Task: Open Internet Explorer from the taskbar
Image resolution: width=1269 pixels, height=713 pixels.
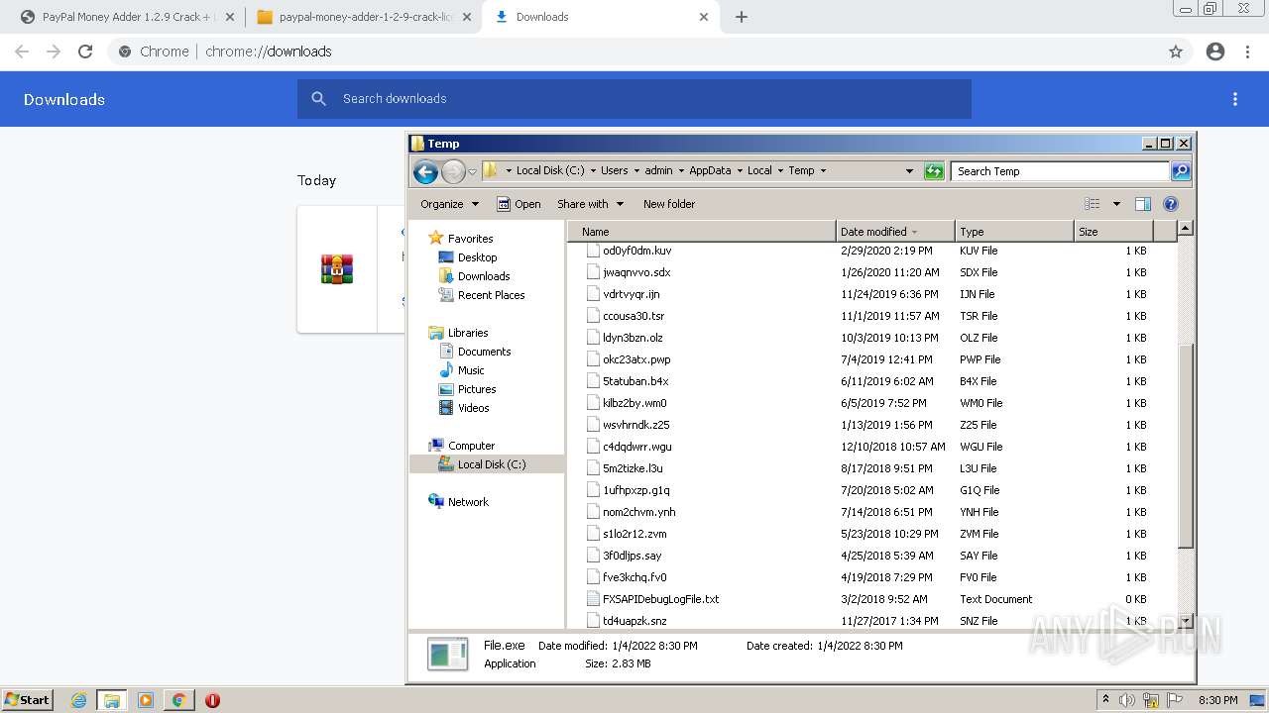Action: [78, 700]
